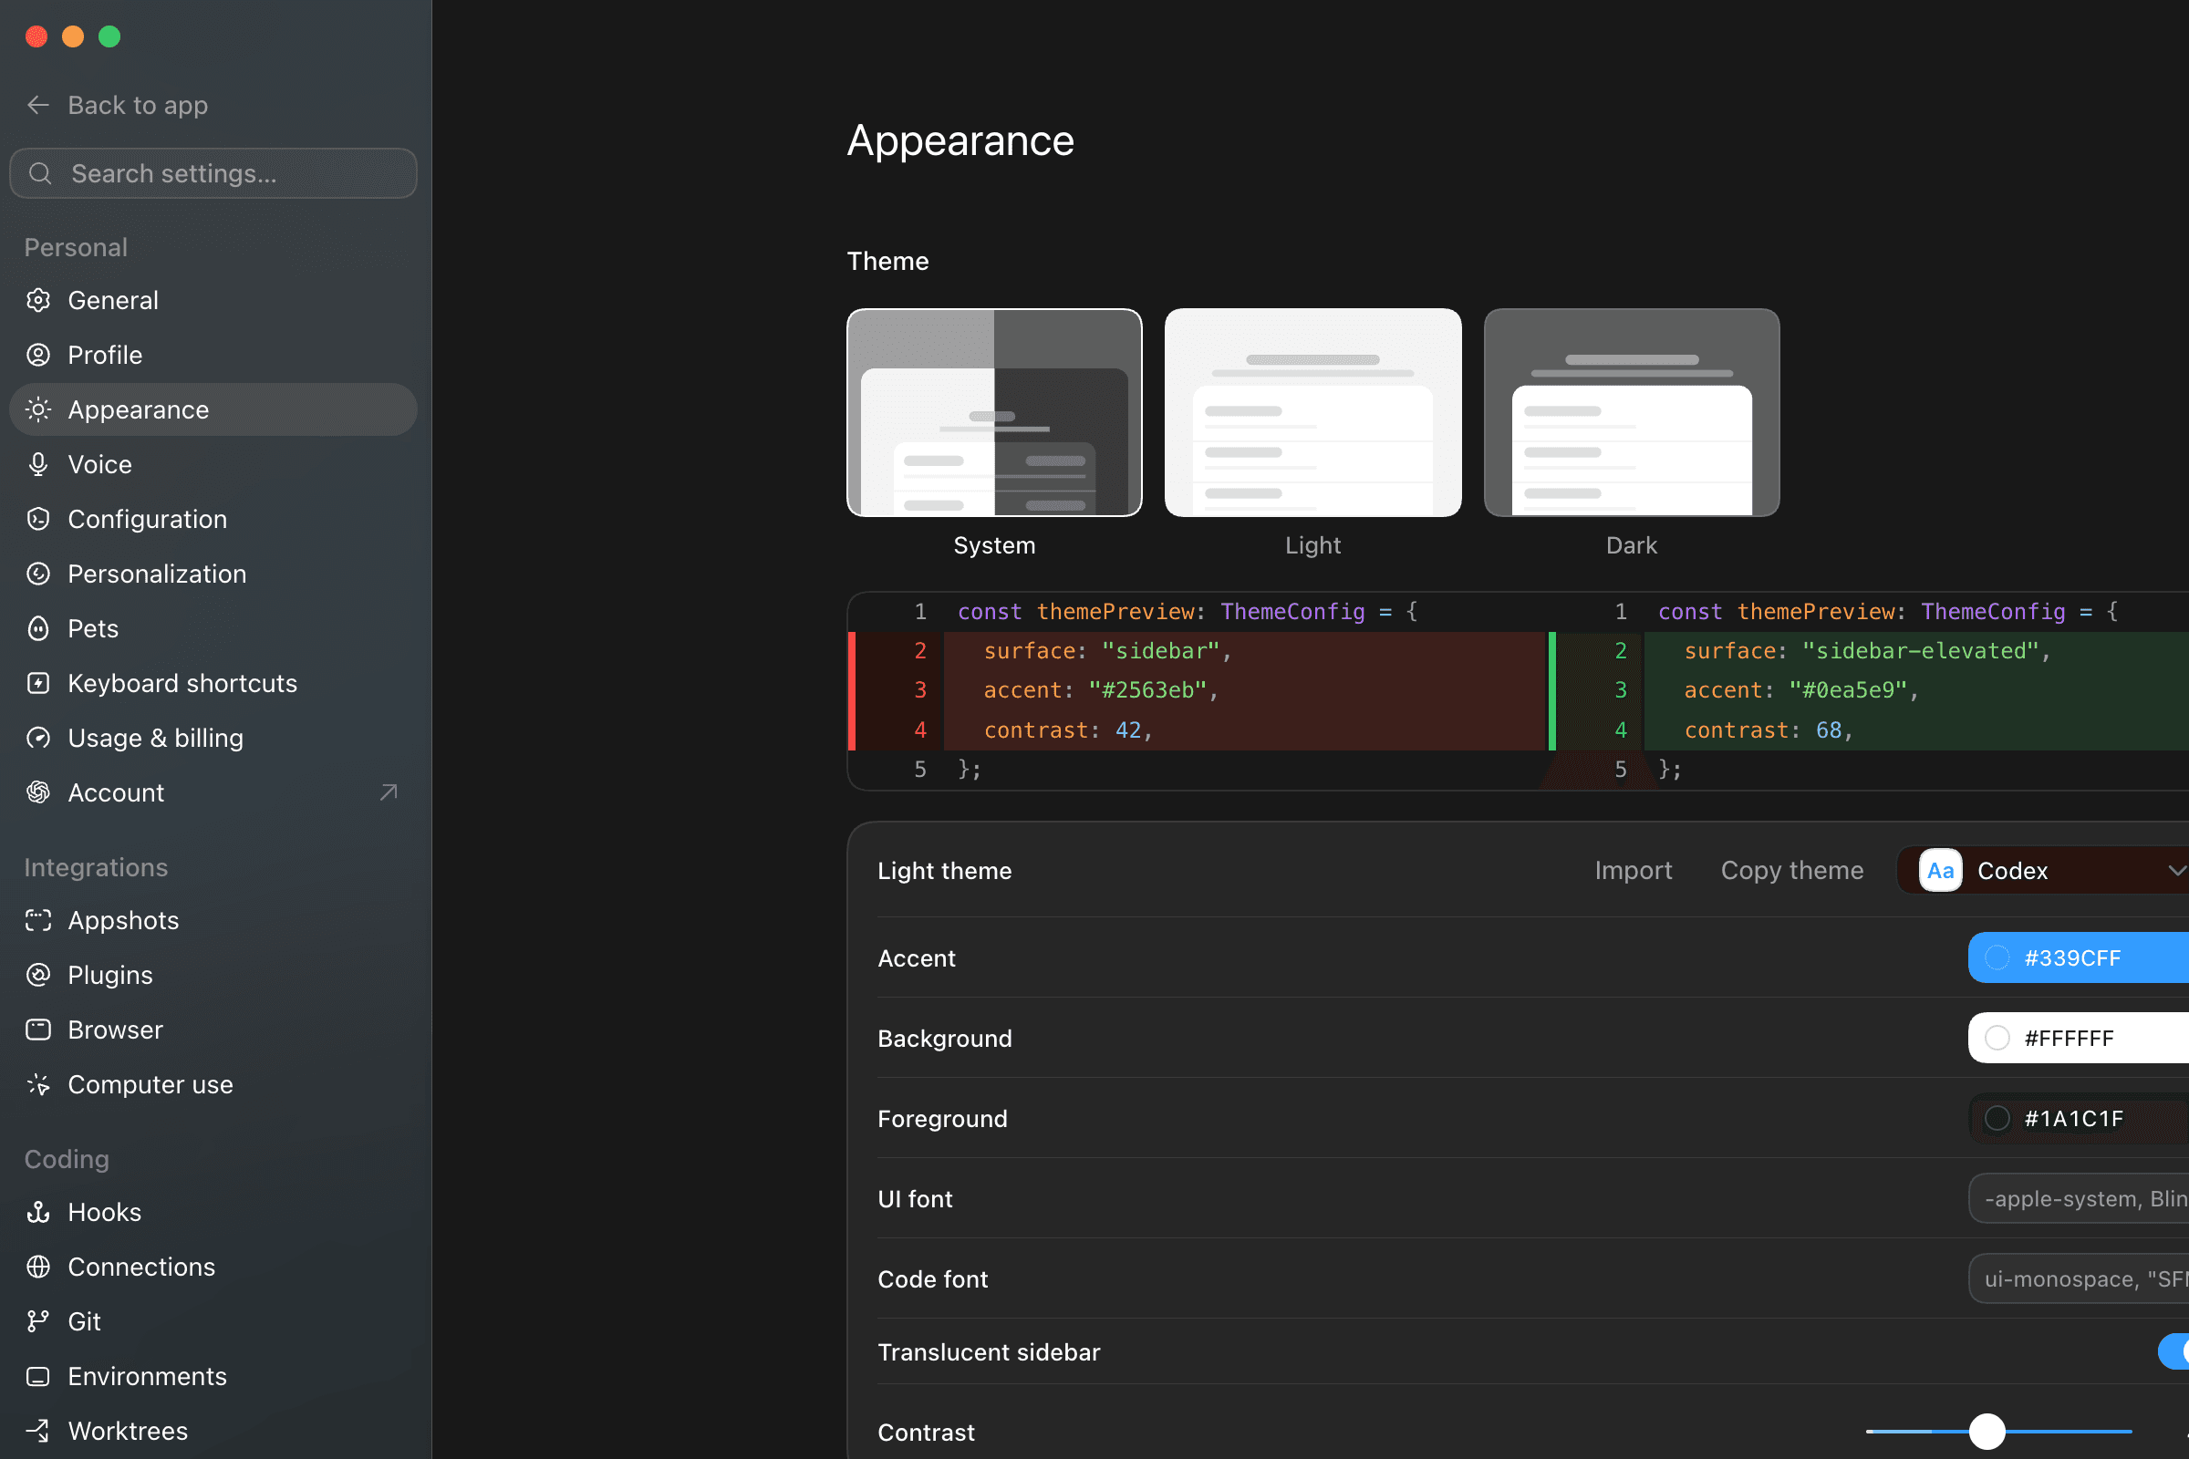
Task: Click the green macOS fullscreen button
Action: click(x=109, y=36)
